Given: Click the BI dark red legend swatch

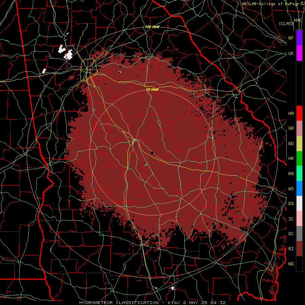Looking at the screenshot, I should click(x=299, y=249).
